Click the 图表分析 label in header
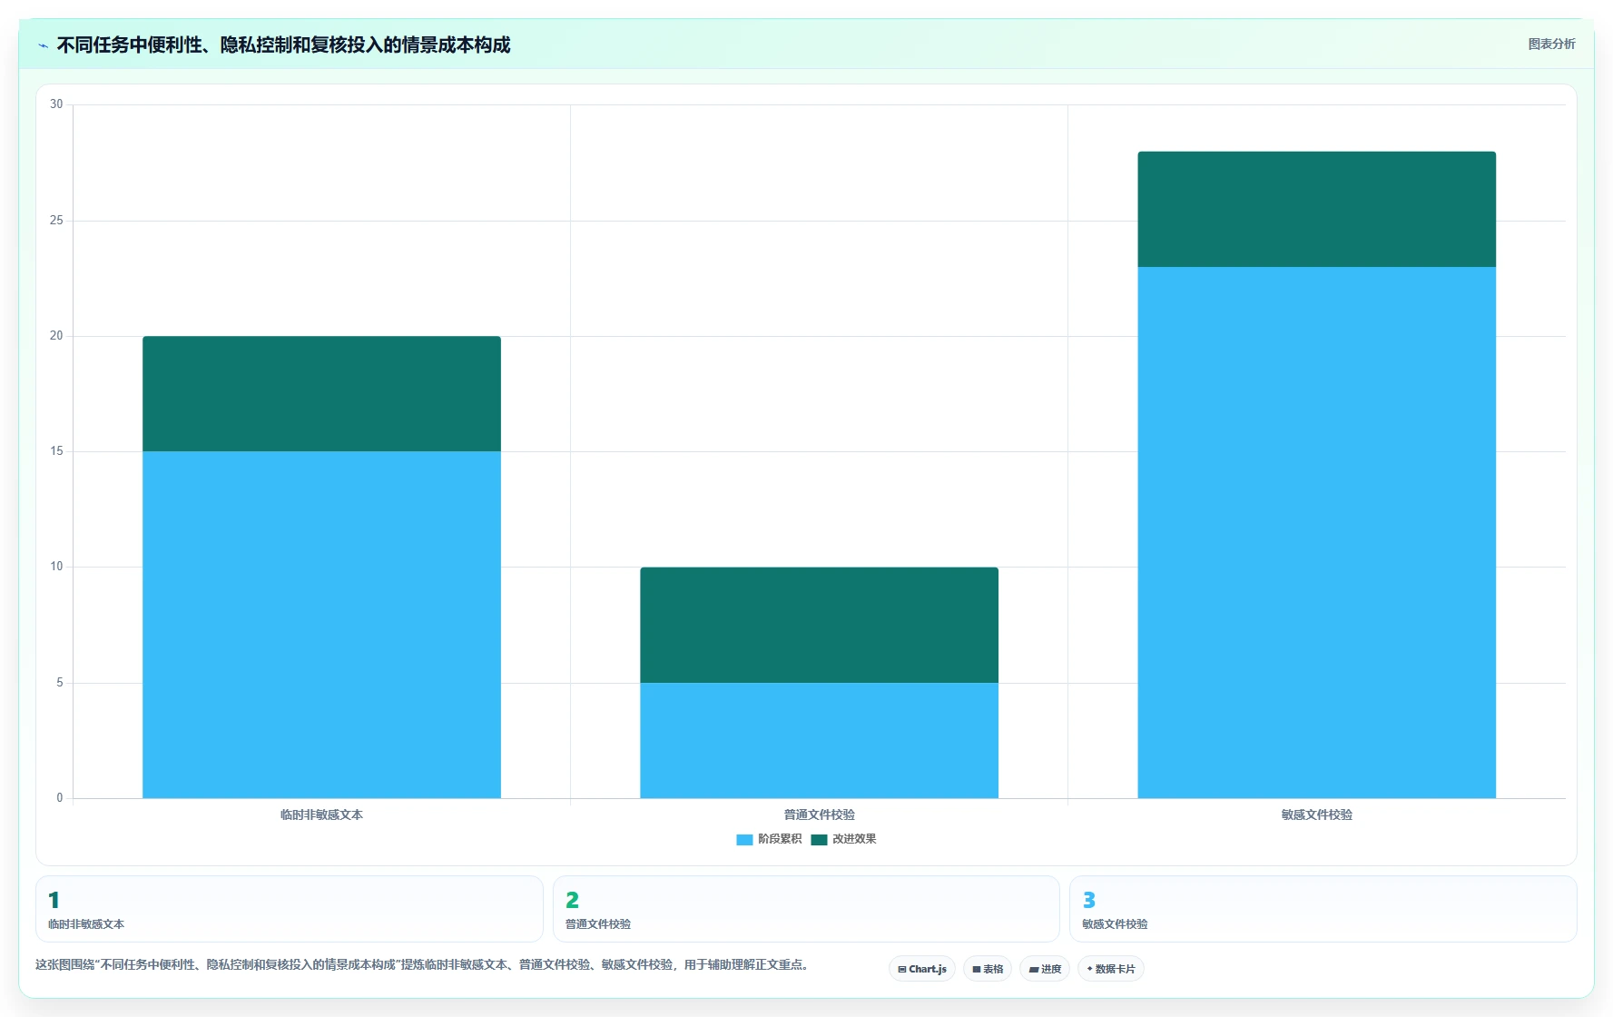 coord(1551,44)
